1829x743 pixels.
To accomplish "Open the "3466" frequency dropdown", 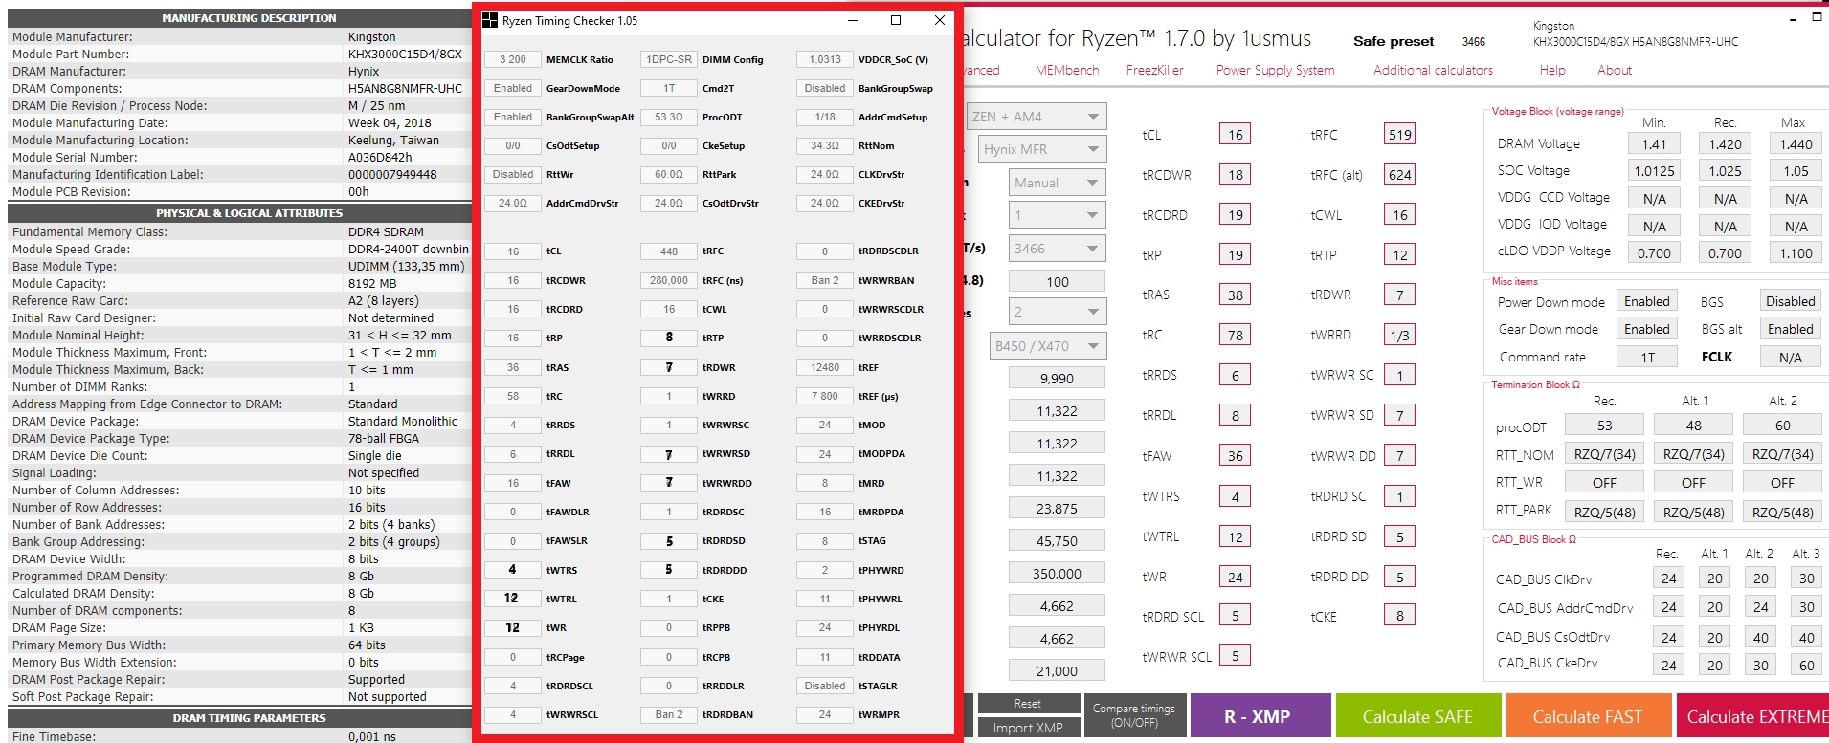I will point(1058,249).
